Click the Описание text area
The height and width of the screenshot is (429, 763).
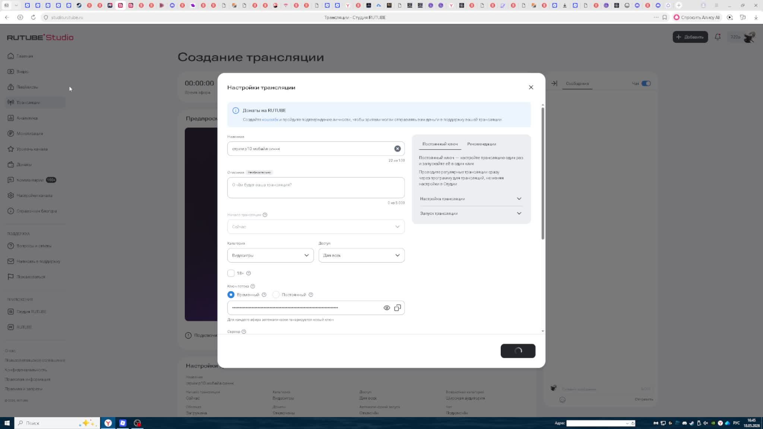[x=316, y=188]
